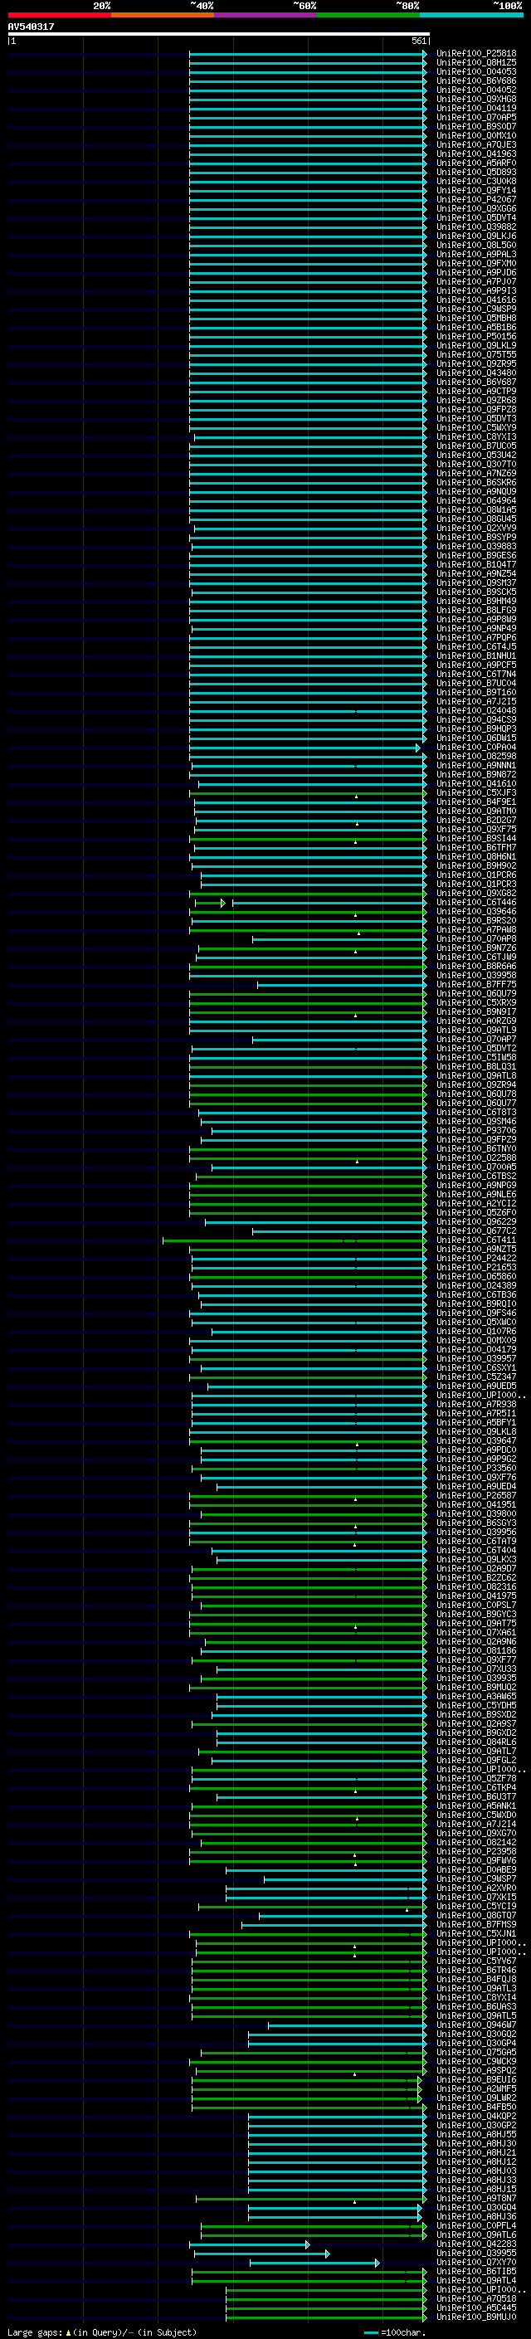
Task: Click the UniRef100_B7FF75 label
Action: [476, 984]
